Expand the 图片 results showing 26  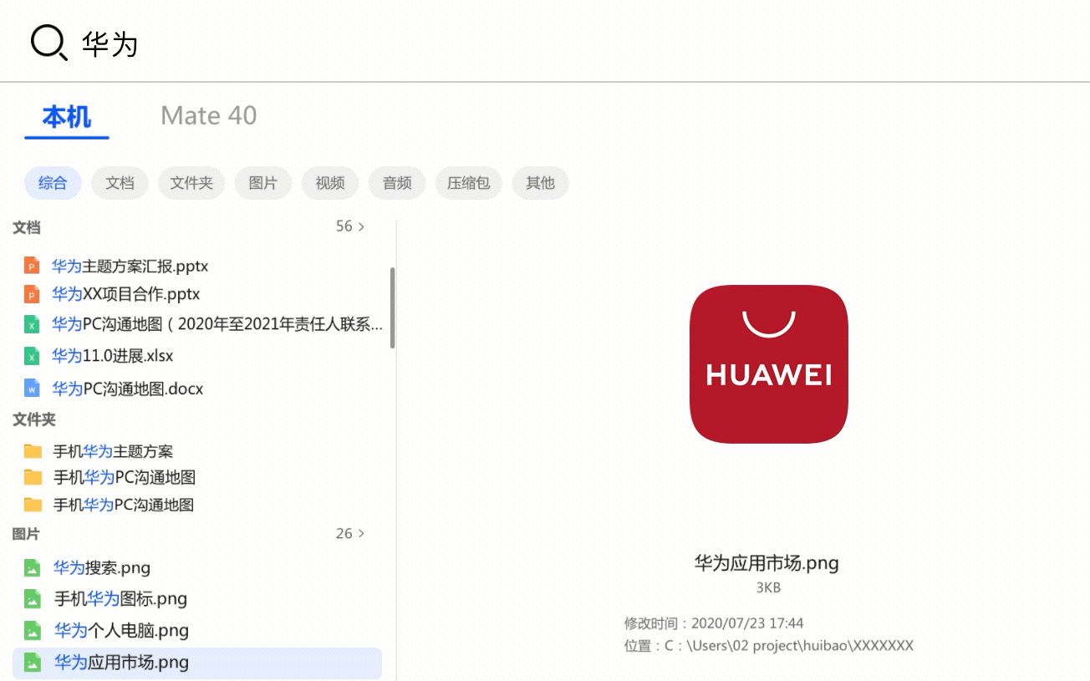click(350, 533)
